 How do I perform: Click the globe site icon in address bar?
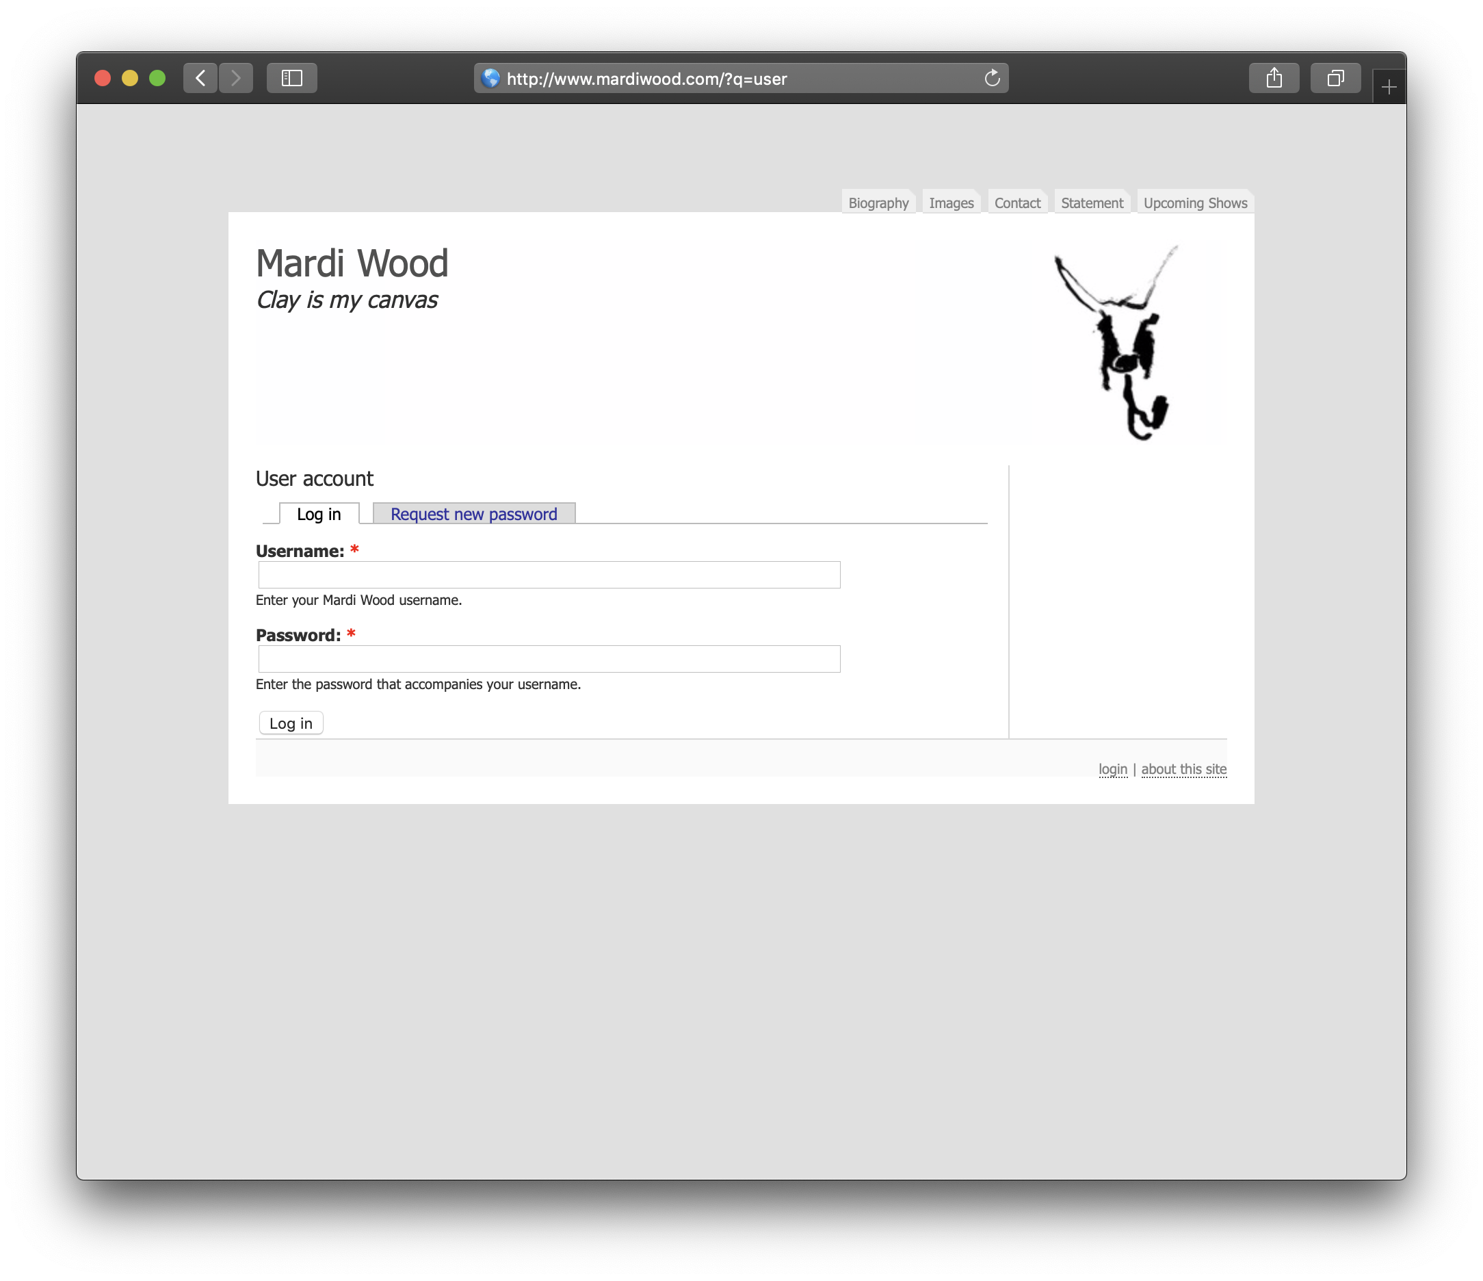491,78
